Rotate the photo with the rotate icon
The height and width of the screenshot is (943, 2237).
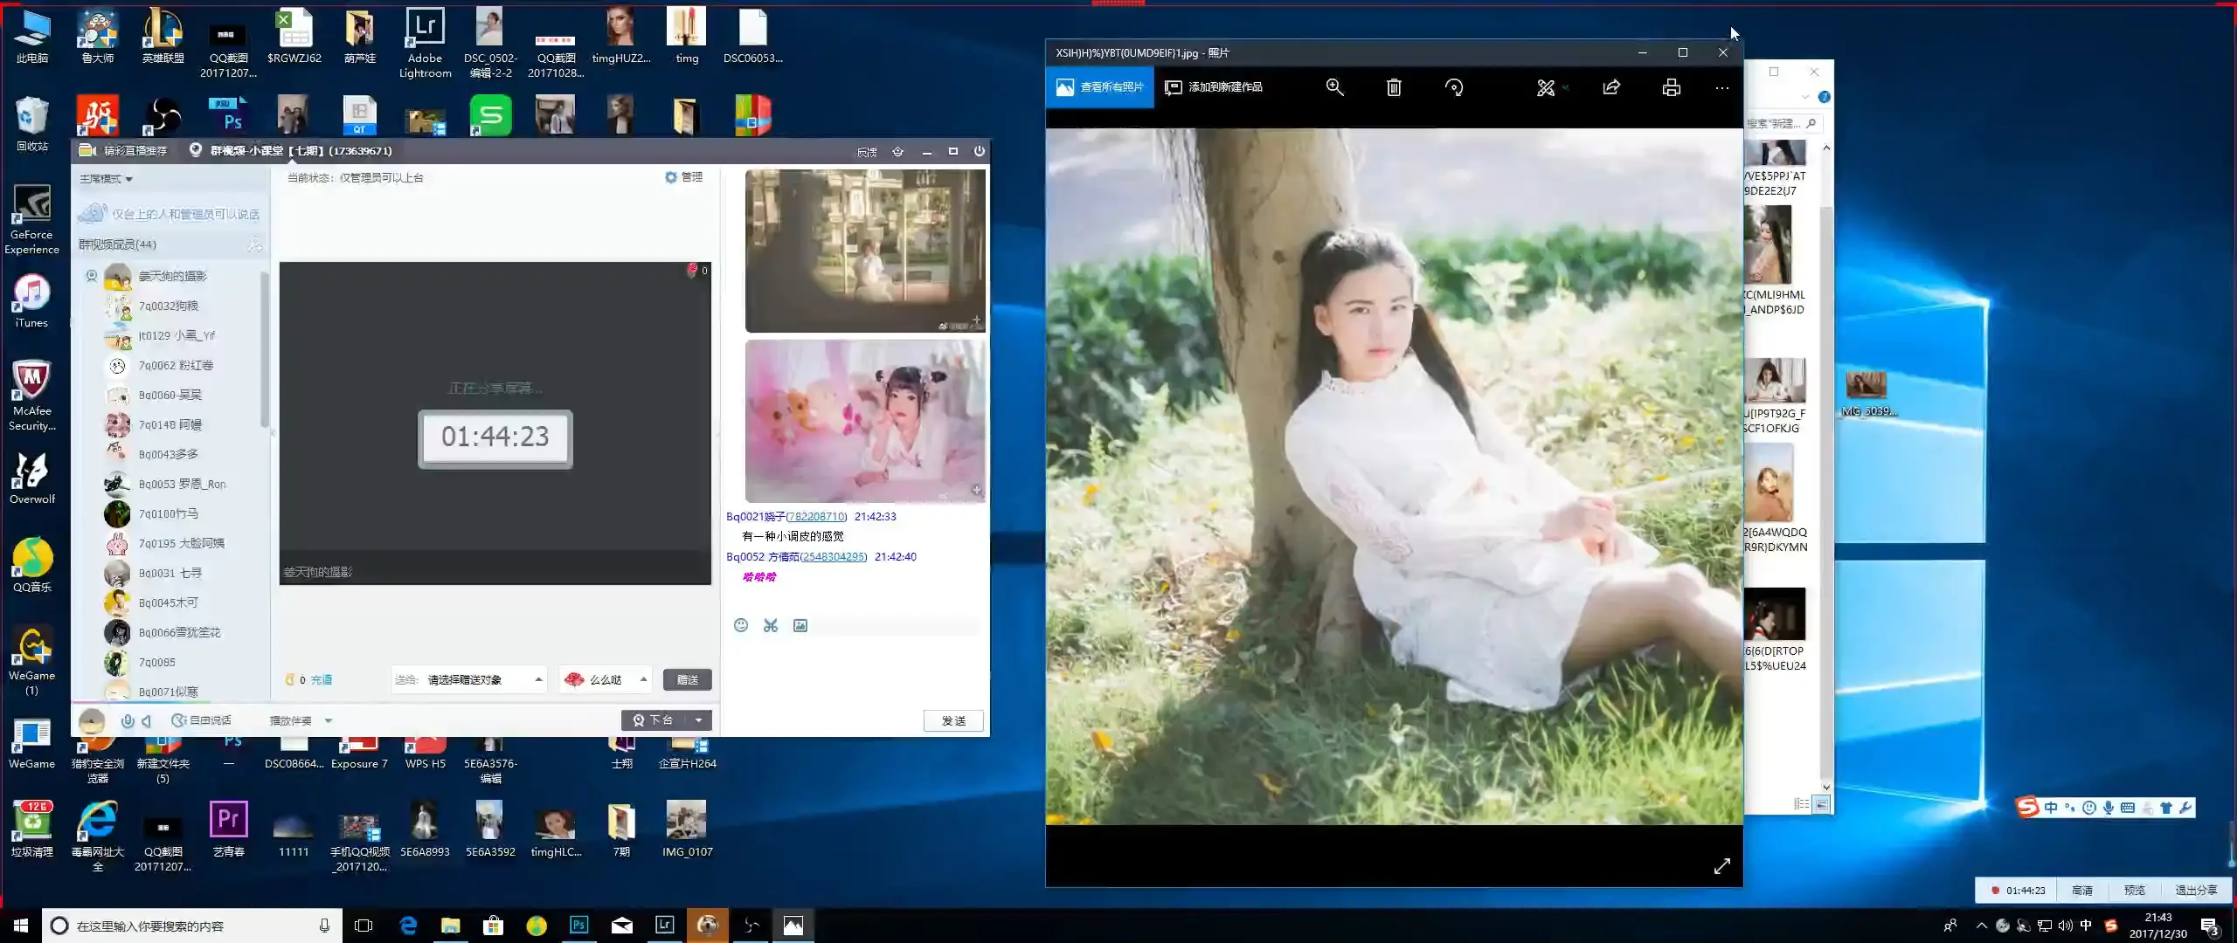click(x=1454, y=87)
